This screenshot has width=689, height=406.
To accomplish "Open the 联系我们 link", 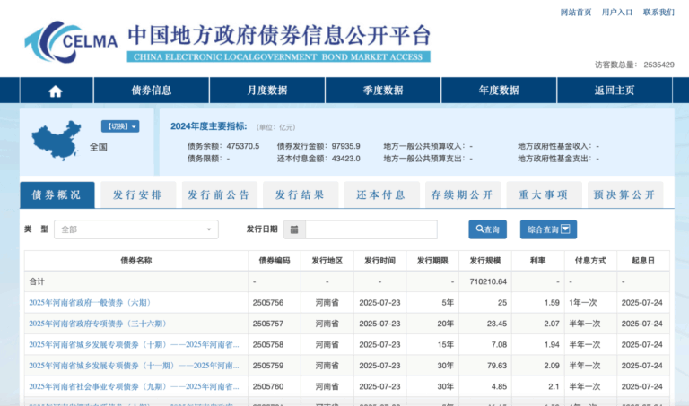I will pyautogui.click(x=658, y=13).
